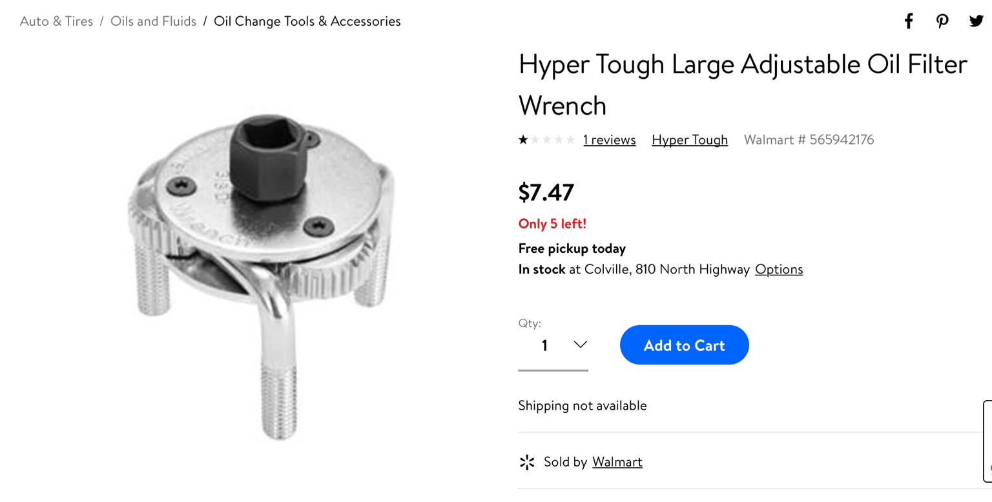Visit the Hyper Tough brand link
This screenshot has height=502, width=992.
coord(690,140)
